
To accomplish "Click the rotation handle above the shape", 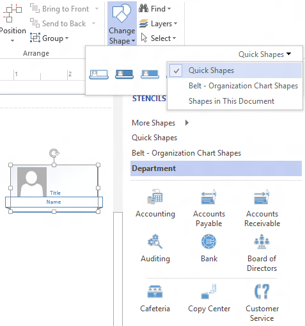I will [54, 153].
